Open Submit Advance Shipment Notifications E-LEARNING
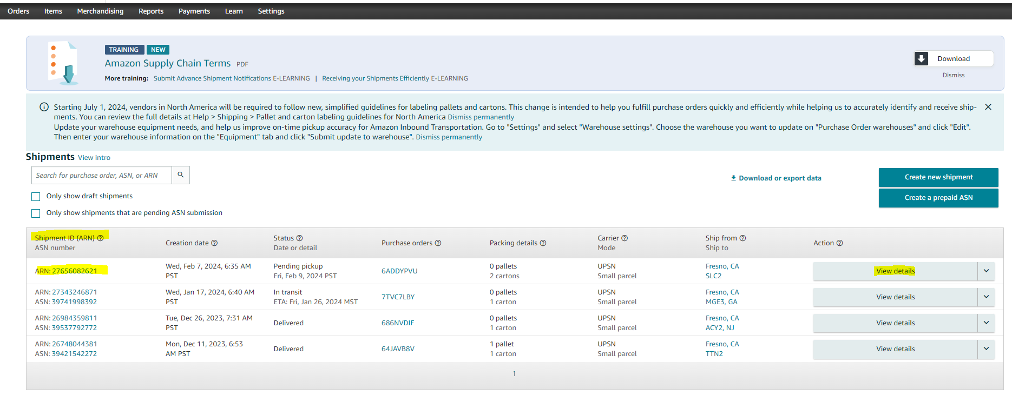The height and width of the screenshot is (402, 1012). (x=232, y=78)
